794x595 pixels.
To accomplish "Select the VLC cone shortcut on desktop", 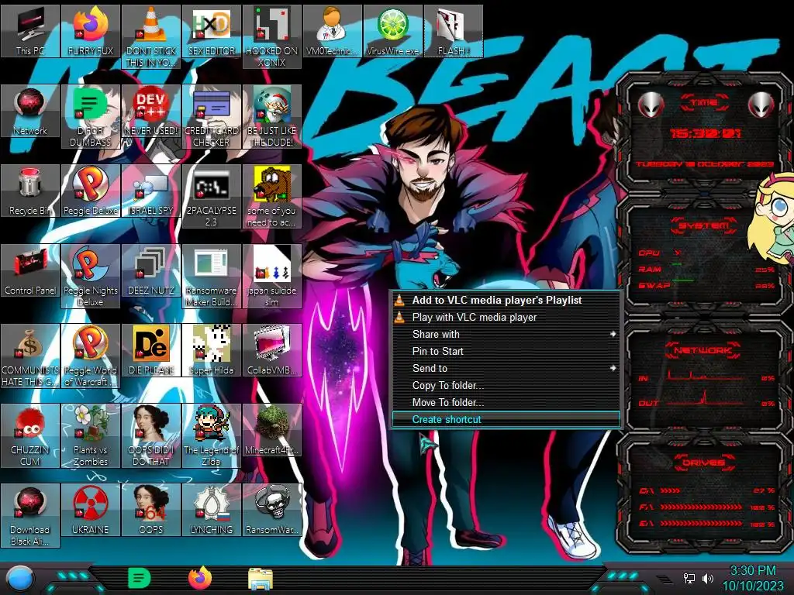I will click(151, 37).
